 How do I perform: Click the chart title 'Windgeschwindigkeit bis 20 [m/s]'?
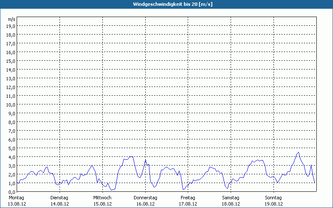(173, 4)
